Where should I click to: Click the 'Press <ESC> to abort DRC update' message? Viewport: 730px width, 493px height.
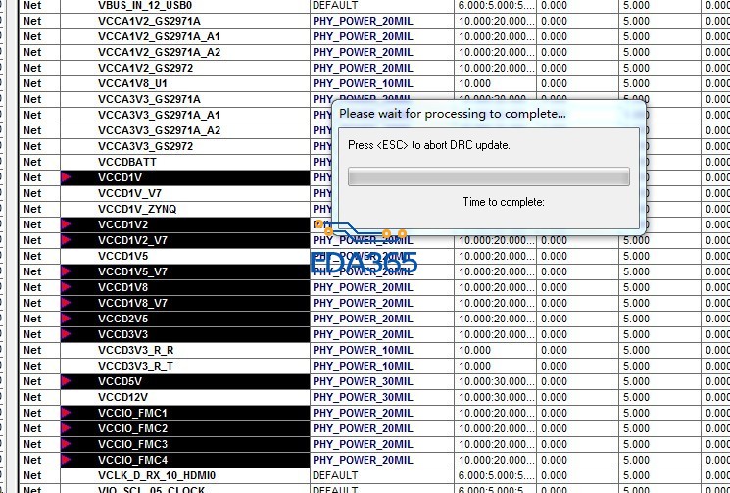coord(429,145)
